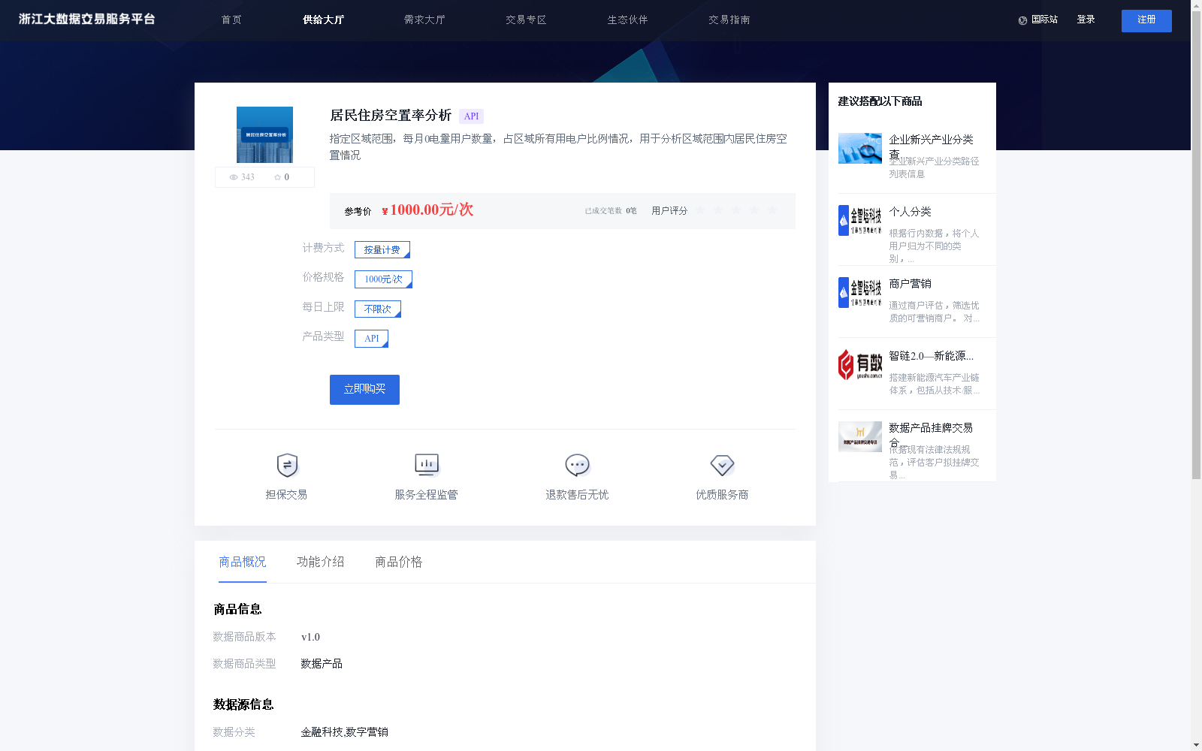Click the eye view-count icon
This screenshot has height=751, width=1202.
pos(234,177)
